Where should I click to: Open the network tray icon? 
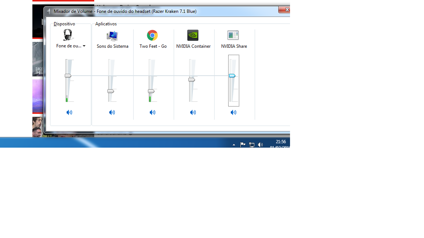251,145
